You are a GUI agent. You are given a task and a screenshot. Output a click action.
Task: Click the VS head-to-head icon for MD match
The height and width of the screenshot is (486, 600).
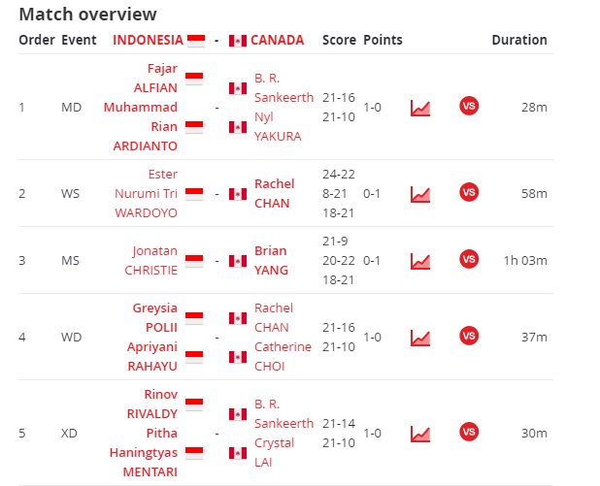coord(469,106)
